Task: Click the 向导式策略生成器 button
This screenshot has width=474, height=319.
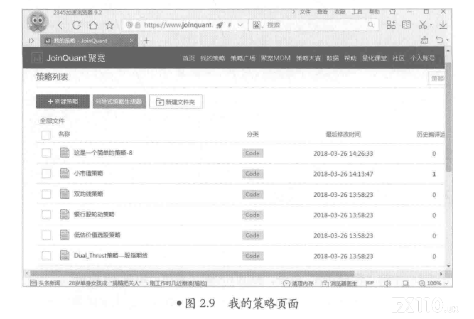Action: 119,101
